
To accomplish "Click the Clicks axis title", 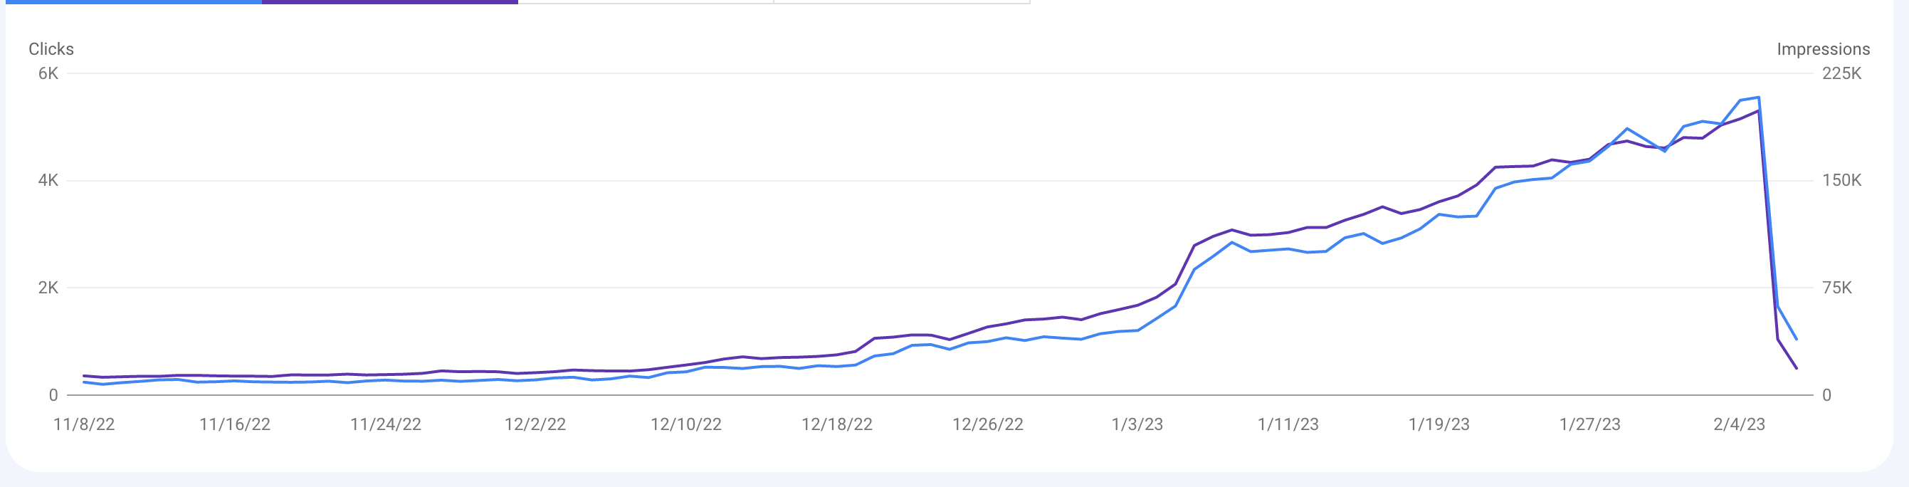I will point(51,49).
